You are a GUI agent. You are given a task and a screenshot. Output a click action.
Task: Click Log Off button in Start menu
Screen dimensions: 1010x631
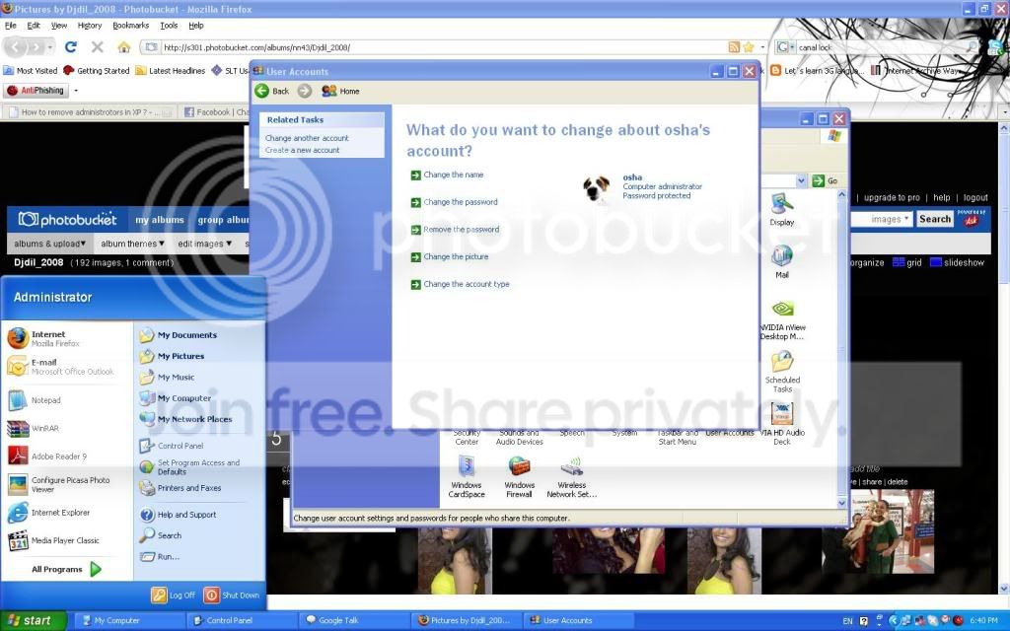[174, 595]
